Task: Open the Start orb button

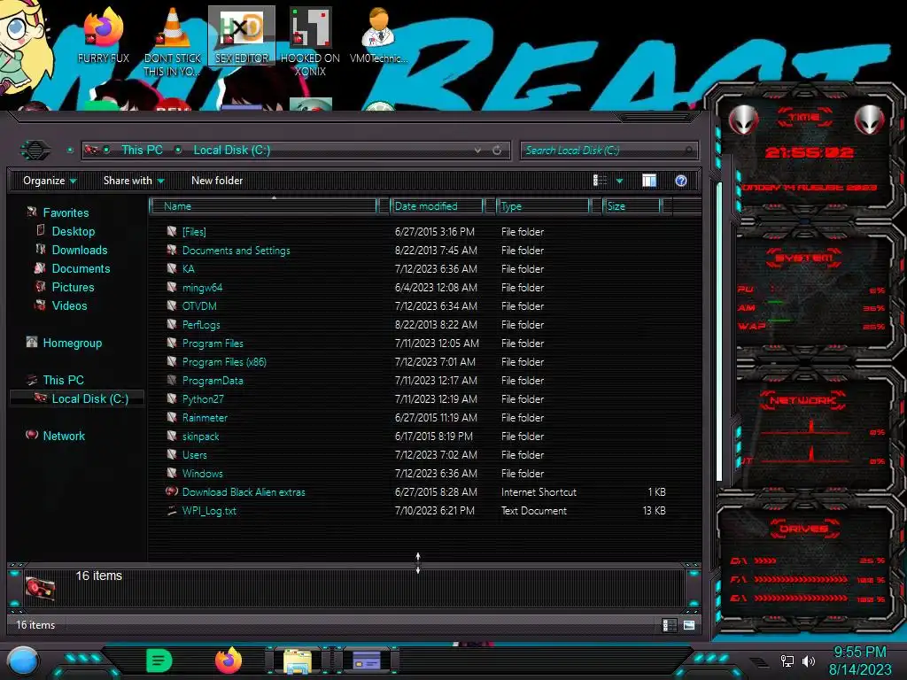Action: click(24, 661)
